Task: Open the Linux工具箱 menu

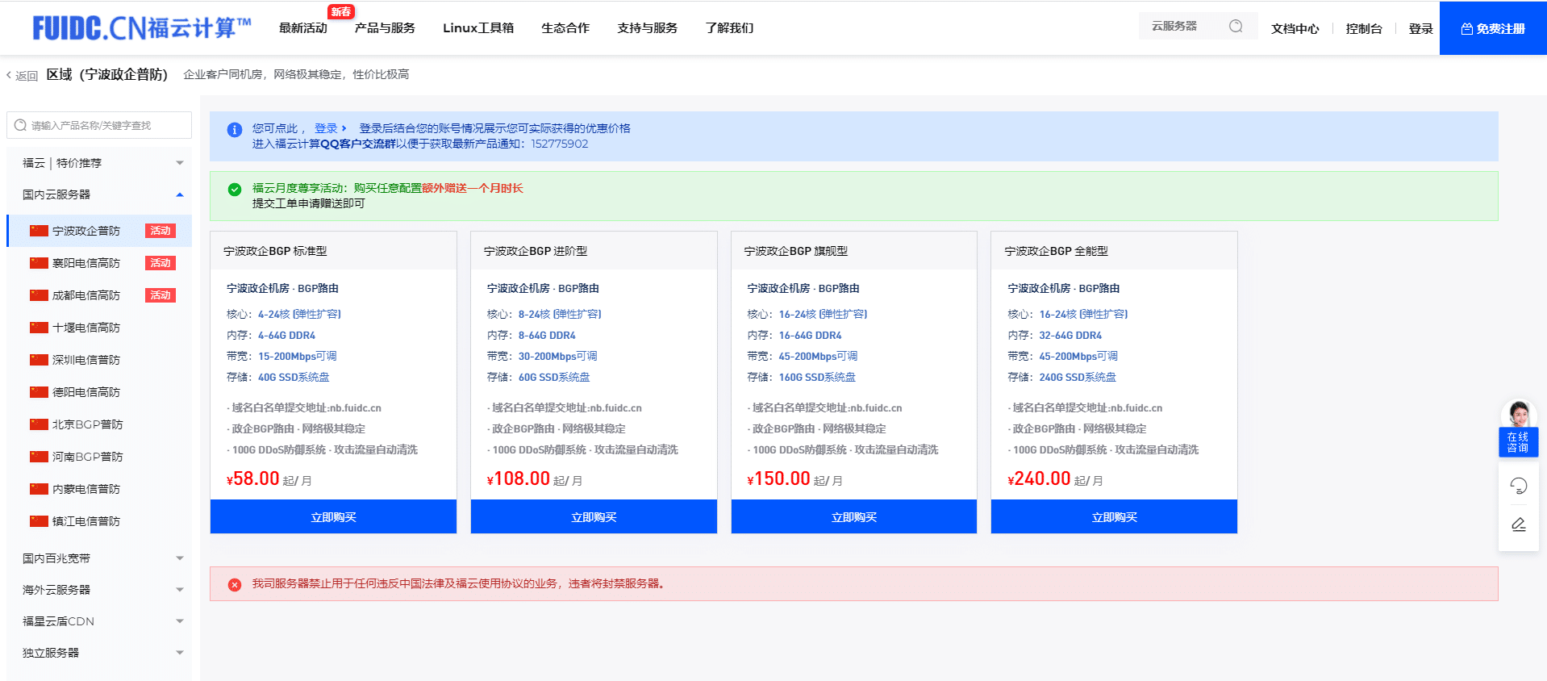Action: [477, 28]
